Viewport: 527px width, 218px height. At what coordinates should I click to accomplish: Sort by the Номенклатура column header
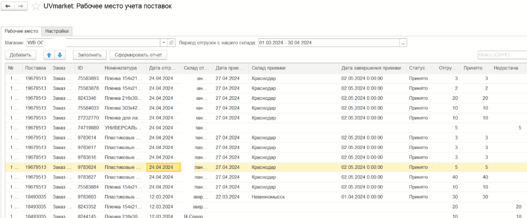pos(124,68)
